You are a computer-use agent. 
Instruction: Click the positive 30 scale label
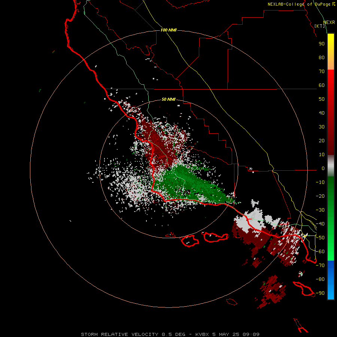pyautogui.click(x=322, y=127)
